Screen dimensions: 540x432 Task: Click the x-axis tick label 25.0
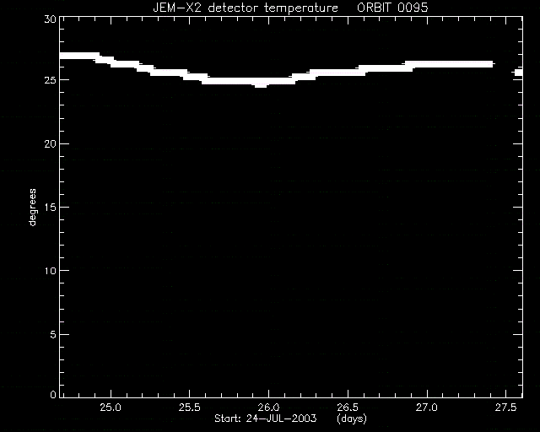(x=111, y=408)
